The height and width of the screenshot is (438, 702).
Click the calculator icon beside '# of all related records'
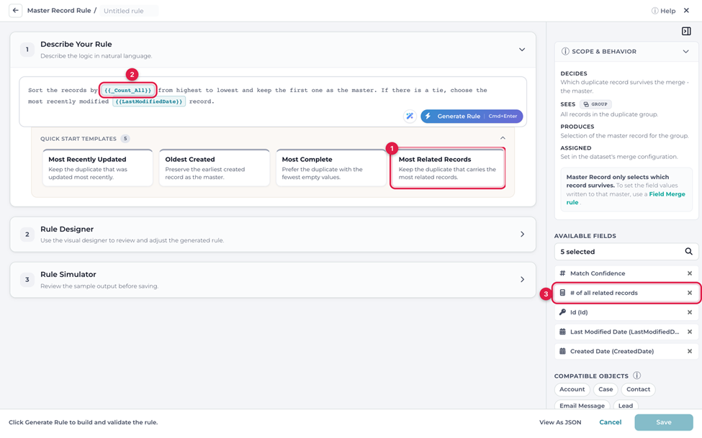(563, 293)
